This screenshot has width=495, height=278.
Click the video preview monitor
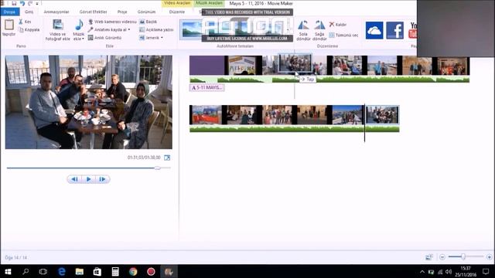pos(89,102)
